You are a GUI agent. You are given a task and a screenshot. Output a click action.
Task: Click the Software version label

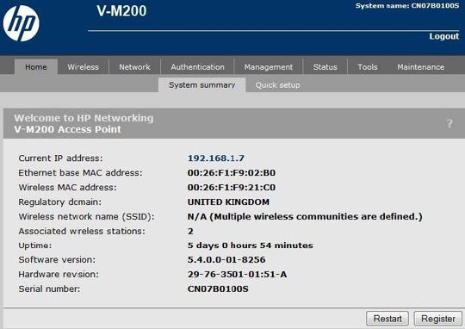pos(57,259)
